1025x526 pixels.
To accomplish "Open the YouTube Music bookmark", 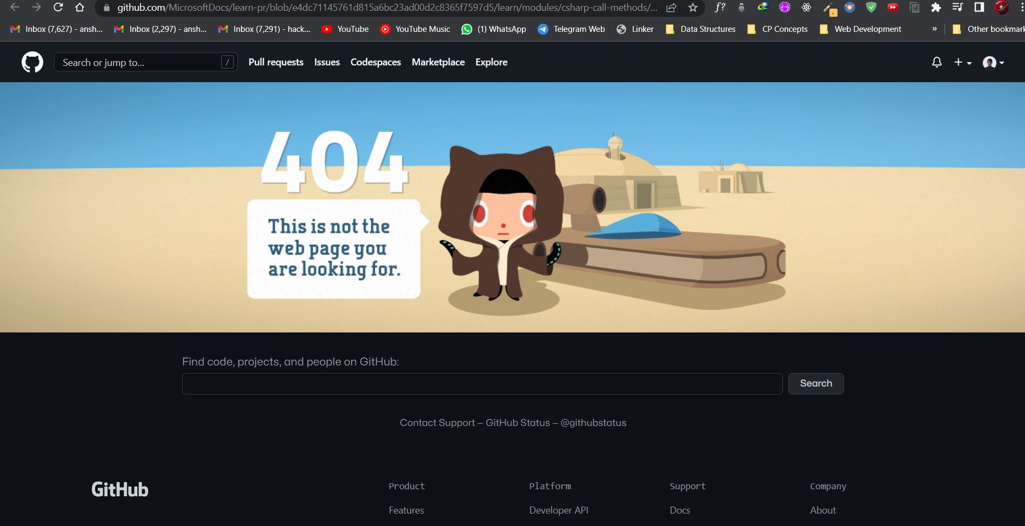I will 415,29.
